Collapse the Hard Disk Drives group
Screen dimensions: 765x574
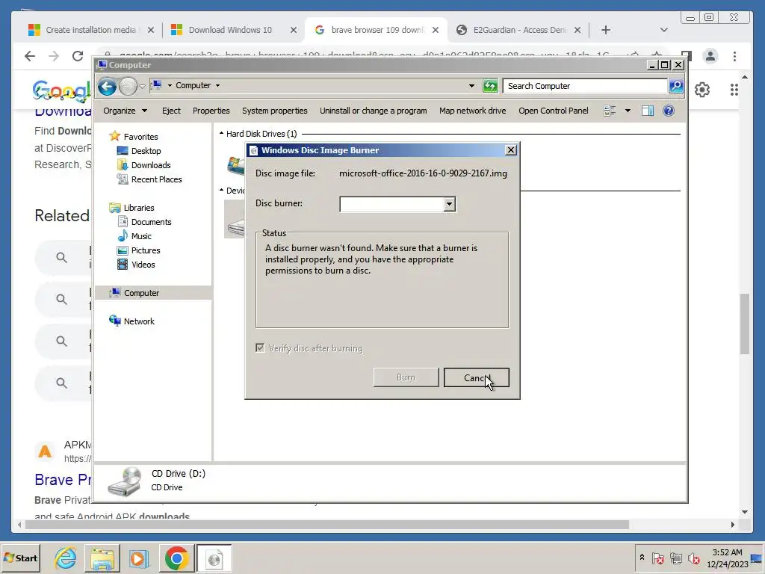221,133
